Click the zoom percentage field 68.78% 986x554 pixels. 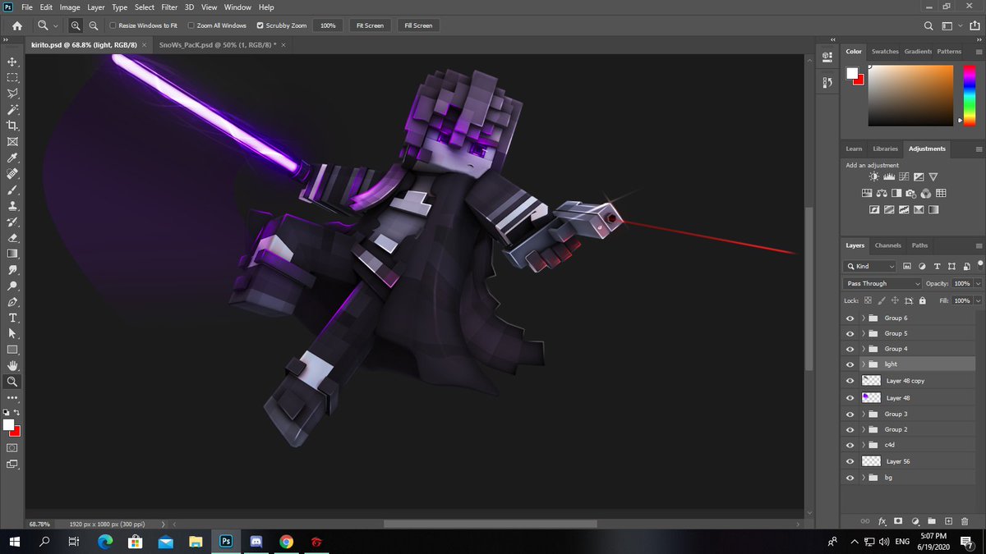coord(39,524)
